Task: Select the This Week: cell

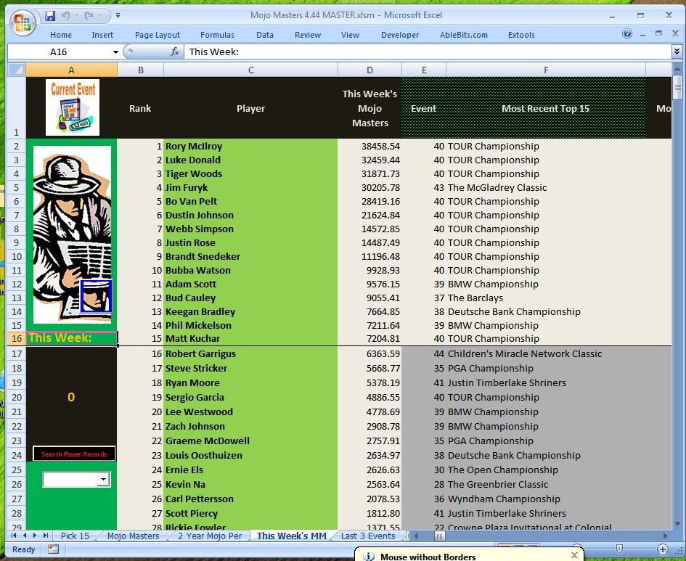Action: 71,338
